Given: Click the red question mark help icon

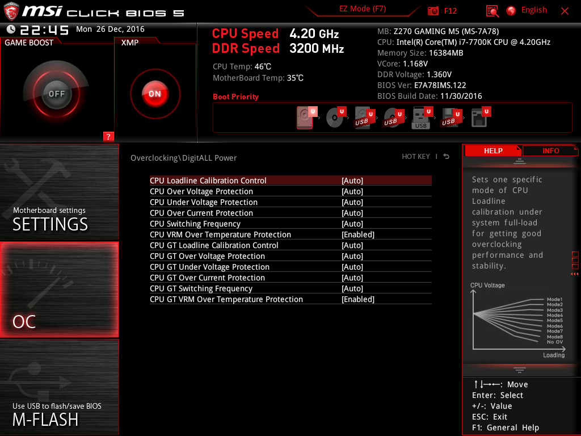Looking at the screenshot, I should 108,136.
